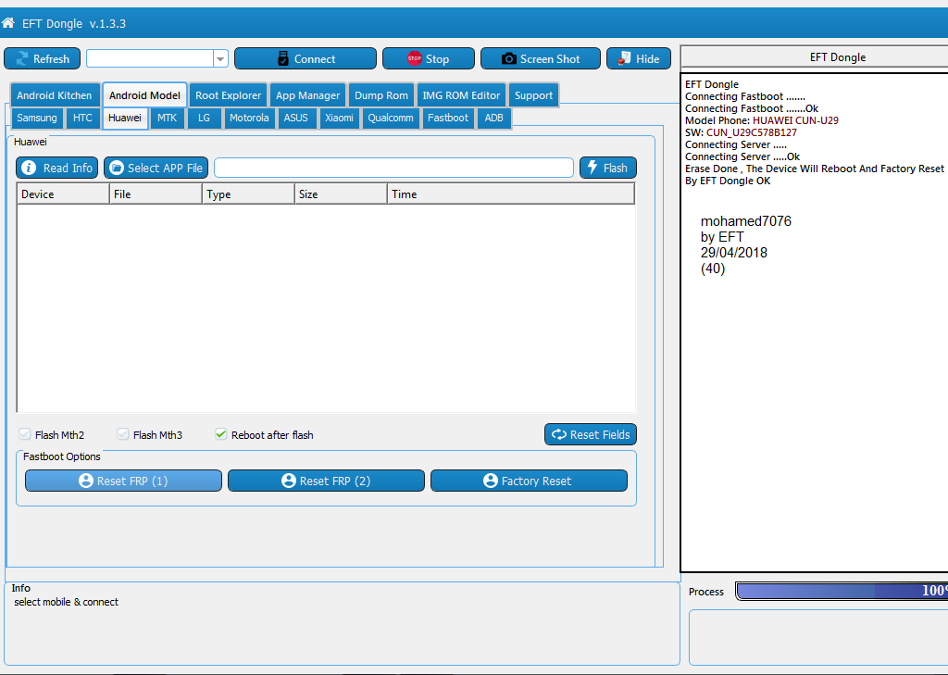This screenshot has height=675, width=948.
Task: Click the red Stop sign icon
Action: click(414, 58)
